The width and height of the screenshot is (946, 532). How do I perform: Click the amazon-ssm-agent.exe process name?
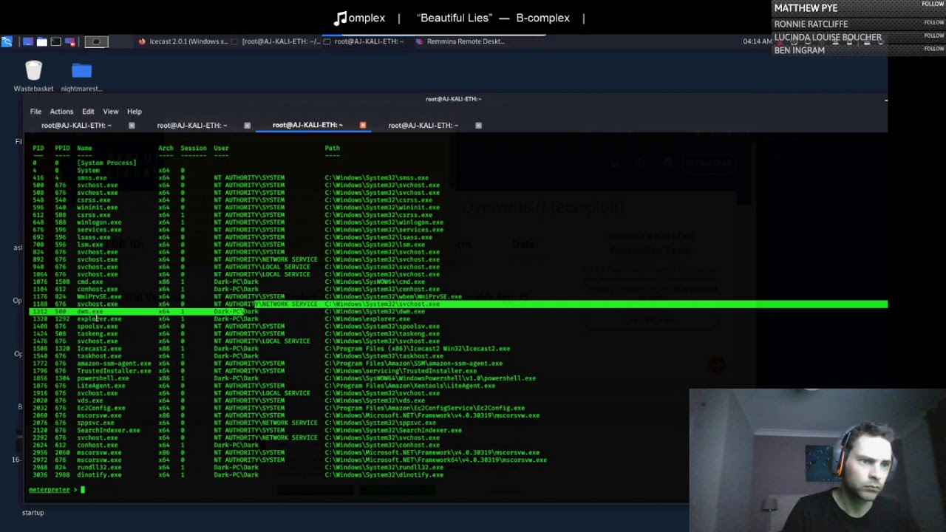point(114,364)
